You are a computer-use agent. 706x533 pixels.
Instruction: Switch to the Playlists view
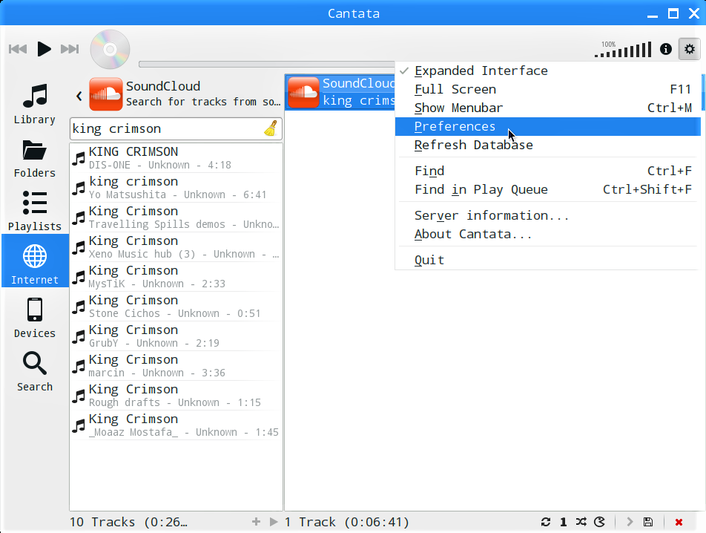pos(35,211)
